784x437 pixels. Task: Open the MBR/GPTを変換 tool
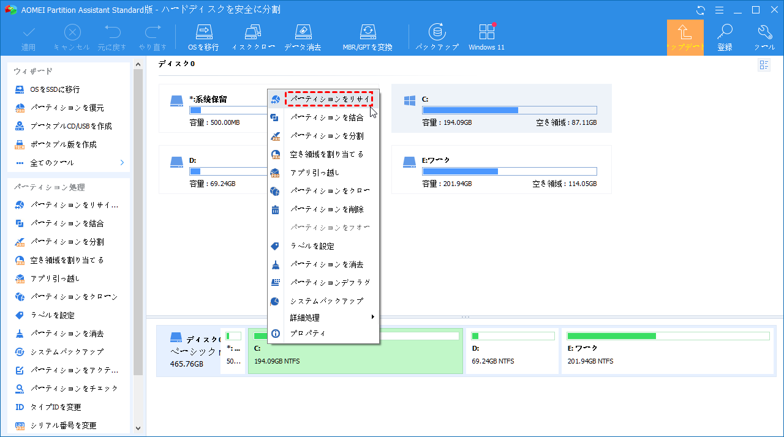(x=367, y=37)
